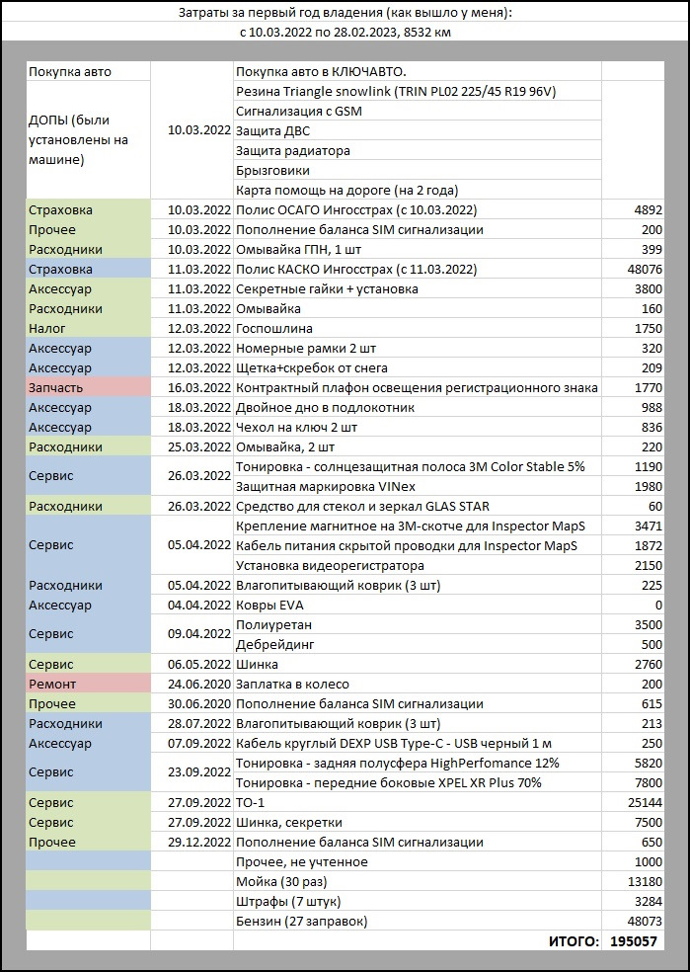The width and height of the screenshot is (690, 972).
Task: Click the KASKO cost 48076
Action: point(645,270)
